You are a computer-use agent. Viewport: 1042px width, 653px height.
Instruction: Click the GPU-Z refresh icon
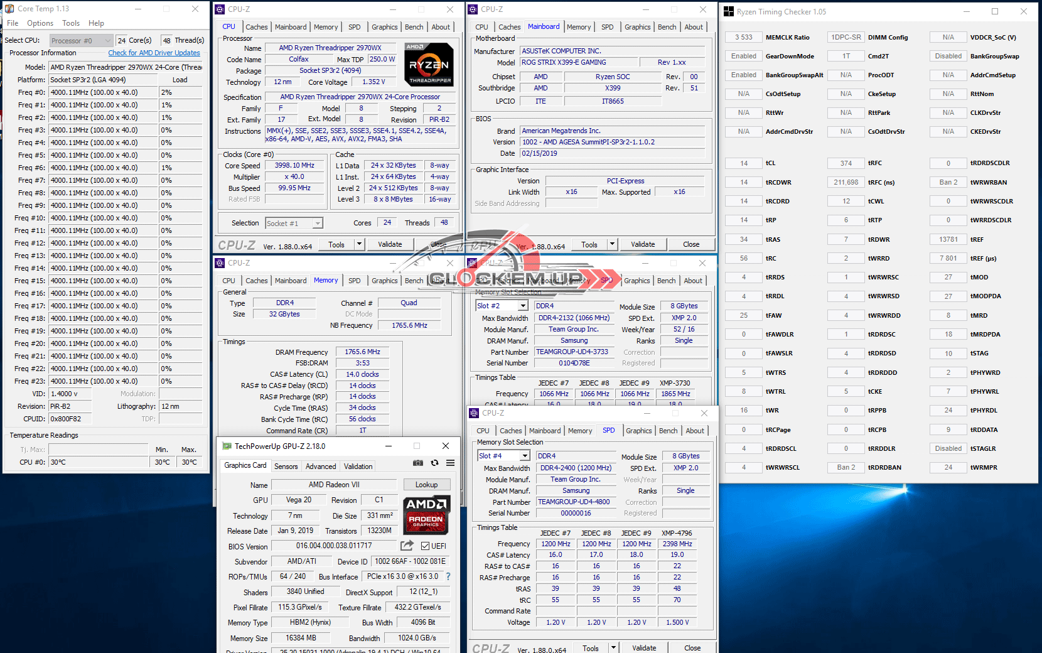tap(434, 463)
